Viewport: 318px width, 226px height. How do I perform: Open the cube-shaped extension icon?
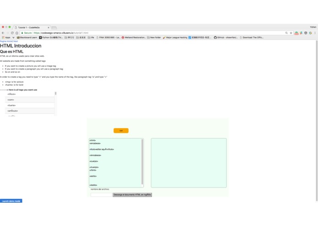click(x=306, y=33)
